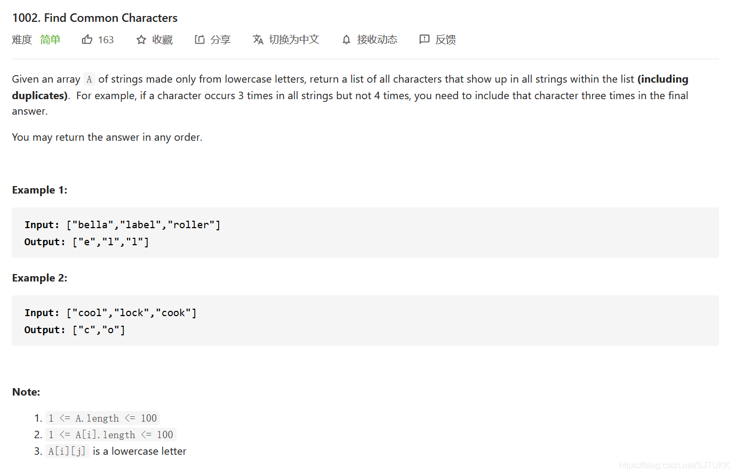Click the input line with "bella"
This screenshot has height=475, width=735.
(x=122, y=225)
